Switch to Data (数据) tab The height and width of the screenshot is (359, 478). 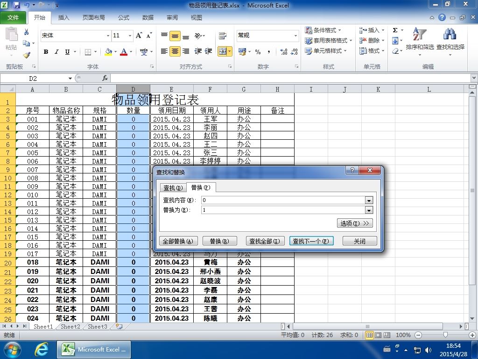148,17
